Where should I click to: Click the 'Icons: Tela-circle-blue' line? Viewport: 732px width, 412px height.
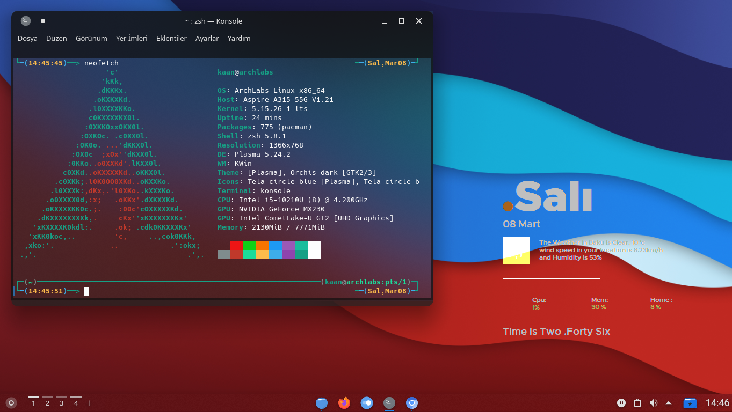coord(318,182)
